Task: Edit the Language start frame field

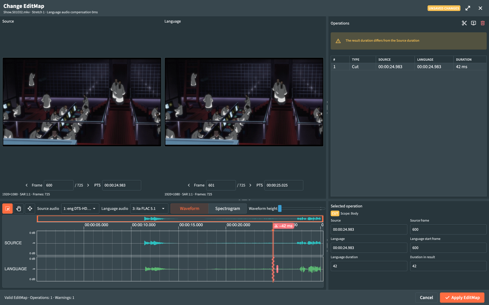Action: pyautogui.click(x=448, y=248)
